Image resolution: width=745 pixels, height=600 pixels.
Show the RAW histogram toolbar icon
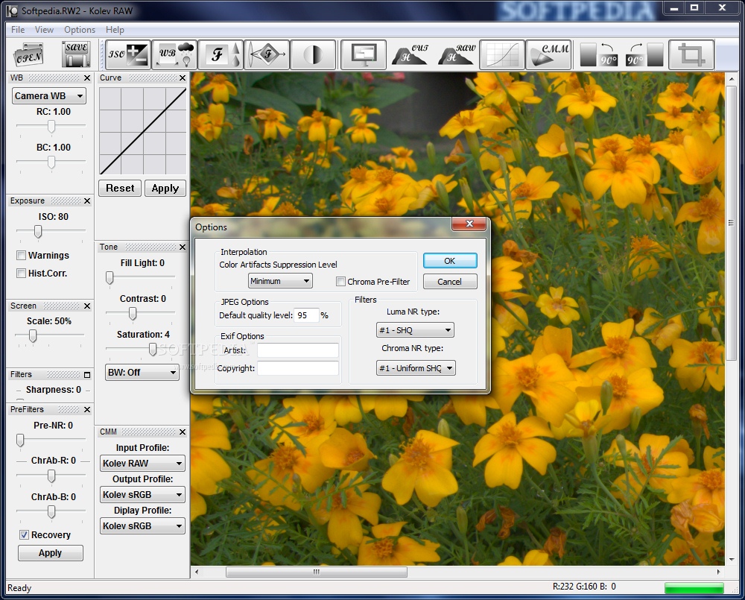[x=457, y=54]
